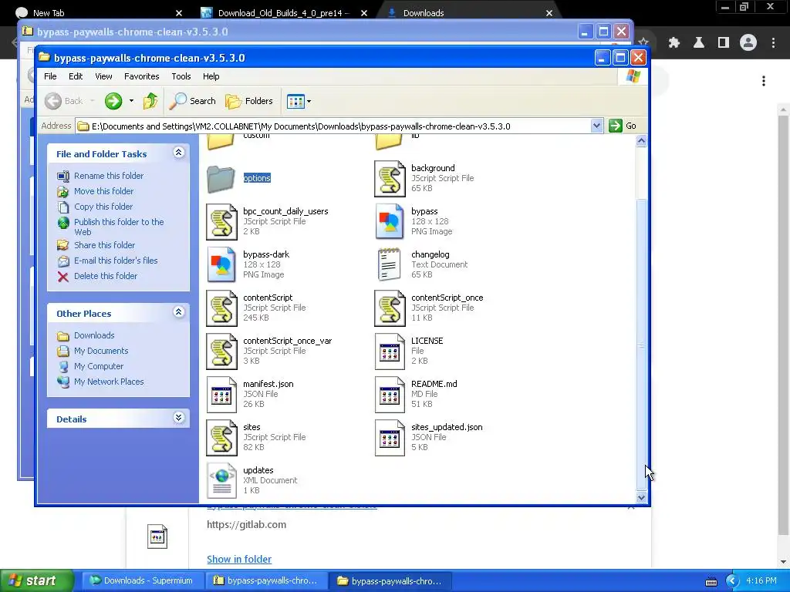Open the Supermium profile avatar icon
790x592 pixels.
(x=748, y=43)
